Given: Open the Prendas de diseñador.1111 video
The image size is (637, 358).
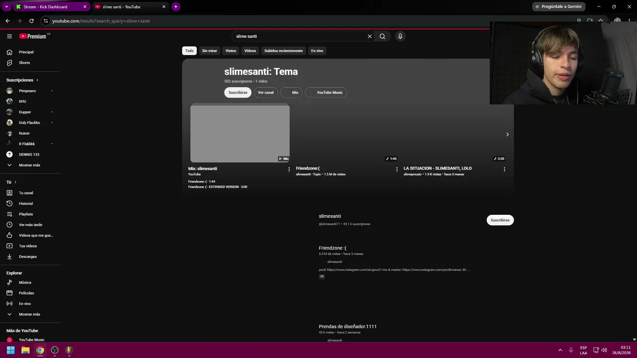Looking at the screenshot, I should [x=348, y=327].
